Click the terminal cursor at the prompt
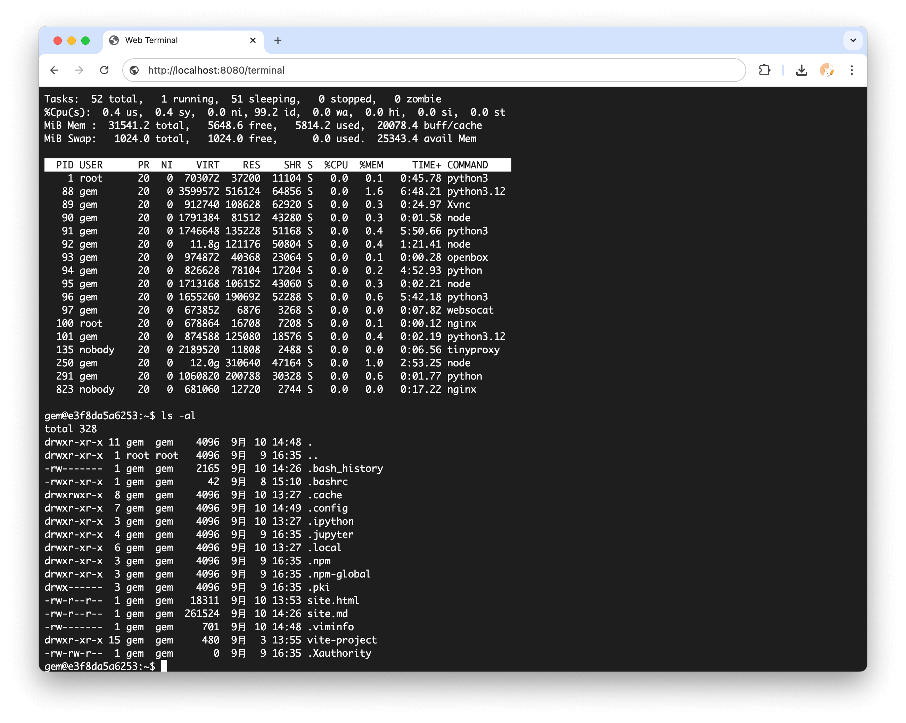The height and width of the screenshot is (723, 906). [x=164, y=666]
